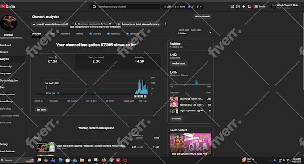This screenshot has height=164, width=304.
Task: Open Firefox from the taskbar
Action: (x=104, y=160)
